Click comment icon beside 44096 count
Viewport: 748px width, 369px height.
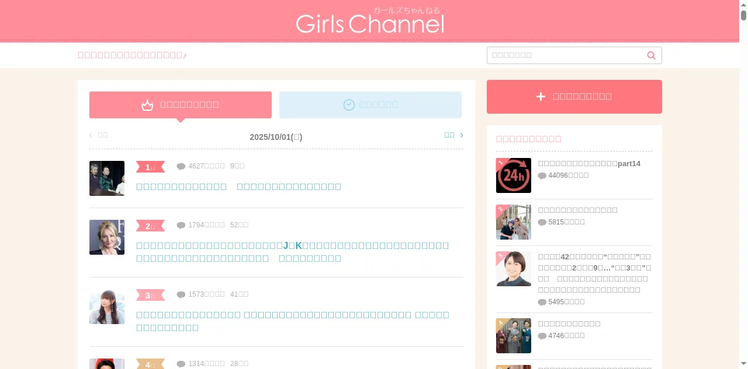pyautogui.click(x=542, y=176)
